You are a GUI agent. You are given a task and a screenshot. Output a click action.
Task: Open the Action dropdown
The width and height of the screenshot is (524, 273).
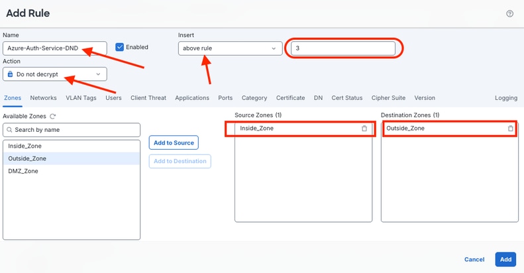coord(55,74)
